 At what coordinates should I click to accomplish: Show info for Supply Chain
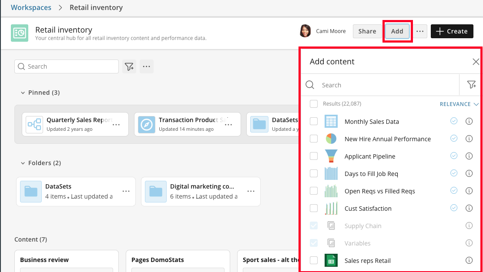[469, 226]
